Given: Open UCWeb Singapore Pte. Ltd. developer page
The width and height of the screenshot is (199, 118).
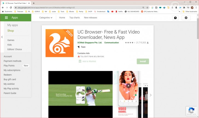Looking at the screenshot, I should (x=90, y=43).
